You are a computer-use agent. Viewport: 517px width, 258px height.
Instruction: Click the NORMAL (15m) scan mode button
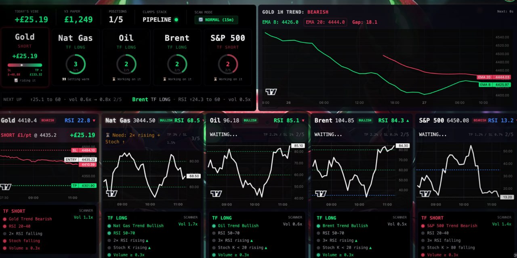[x=216, y=20]
